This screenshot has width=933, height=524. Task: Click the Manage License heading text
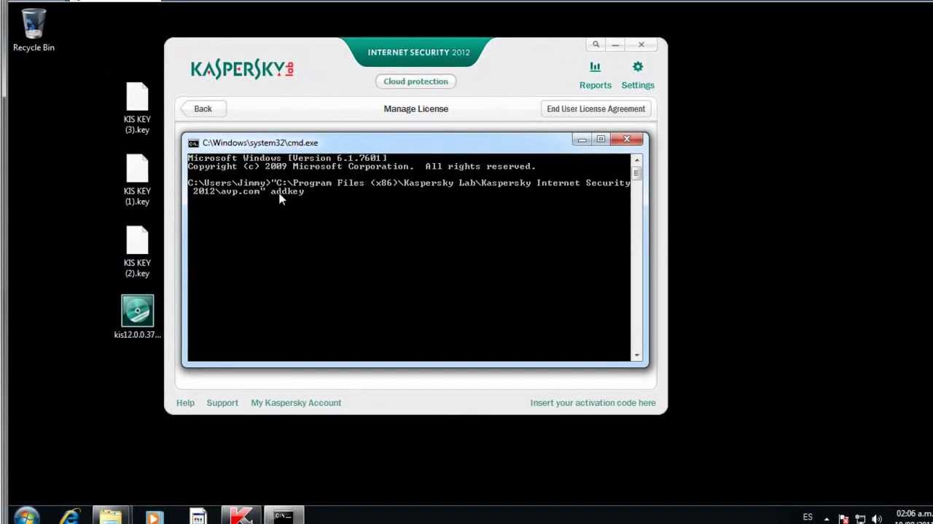[x=415, y=108]
